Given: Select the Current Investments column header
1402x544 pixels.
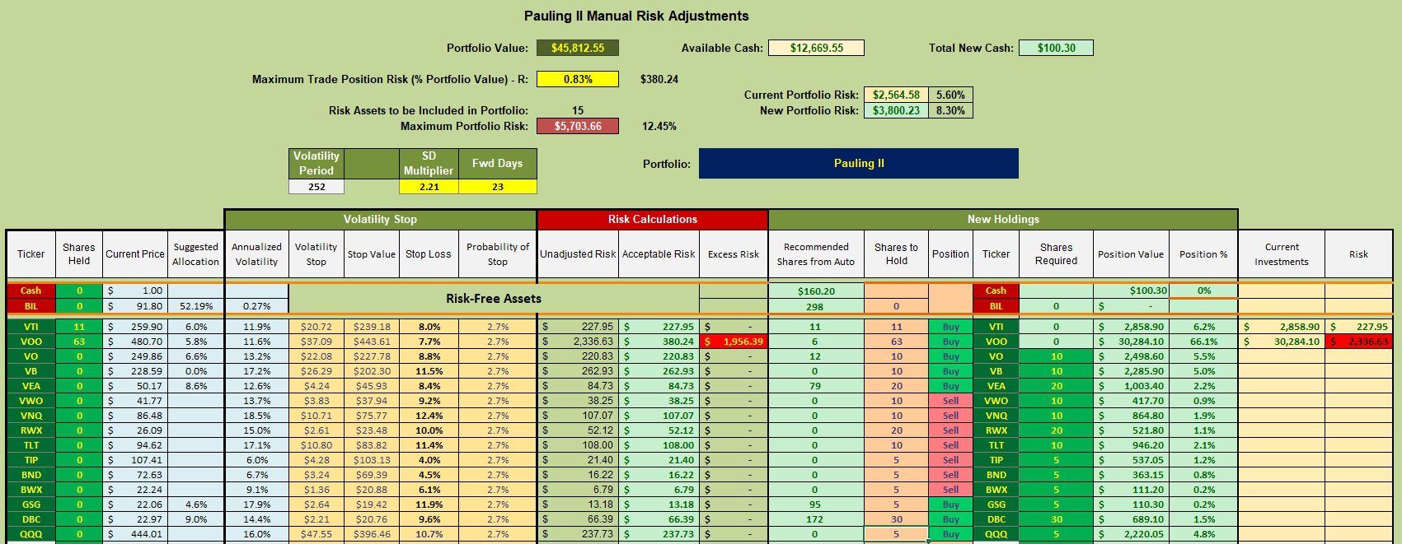Looking at the screenshot, I should tap(1282, 254).
